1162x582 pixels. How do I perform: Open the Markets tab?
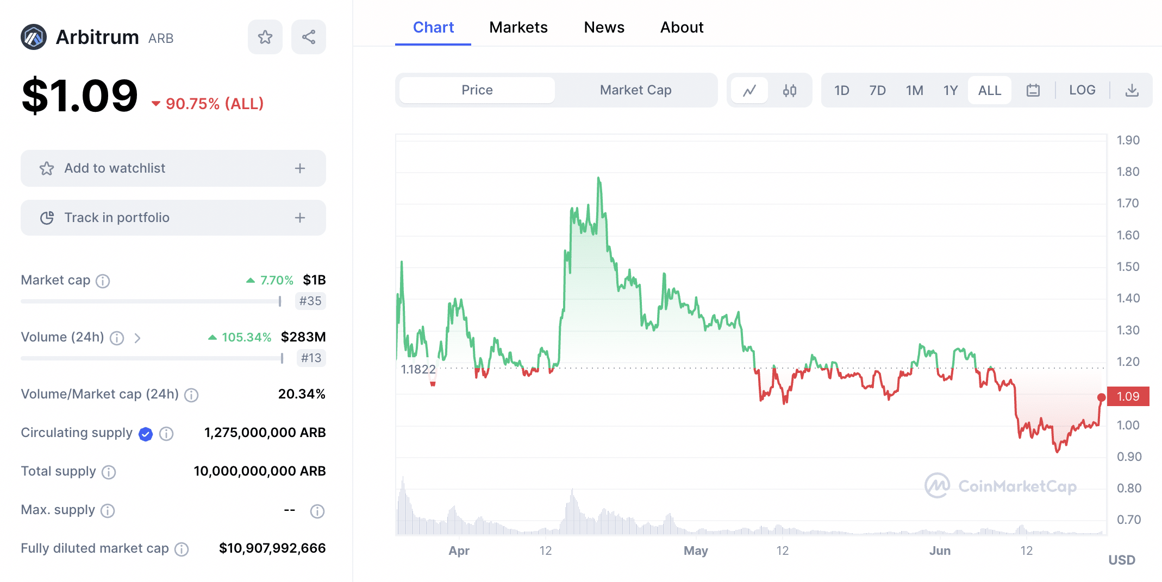click(518, 27)
